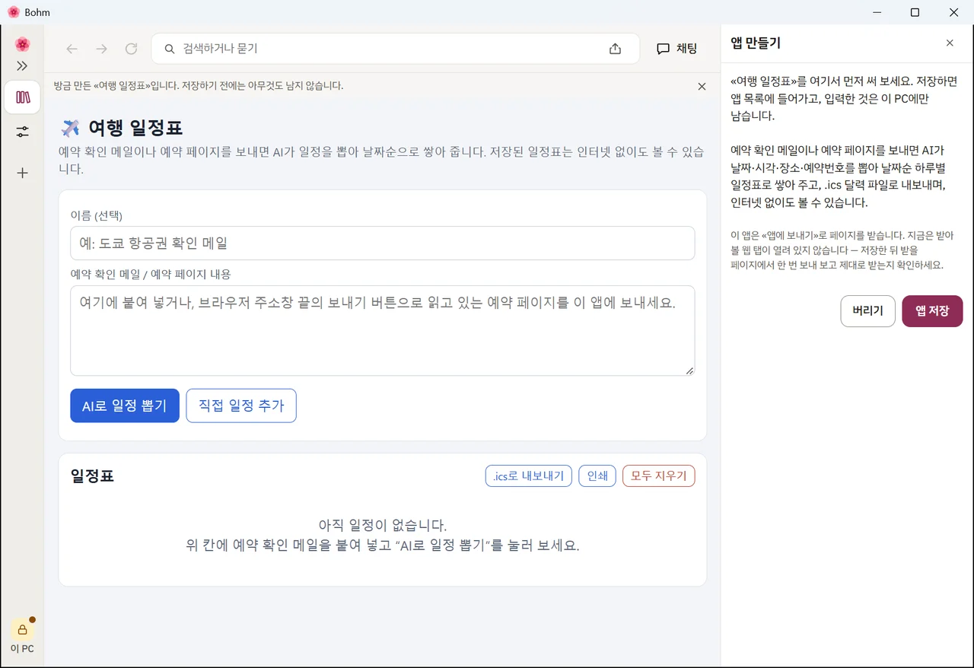
Task: Maximize the Bohm window
Action: (x=915, y=12)
